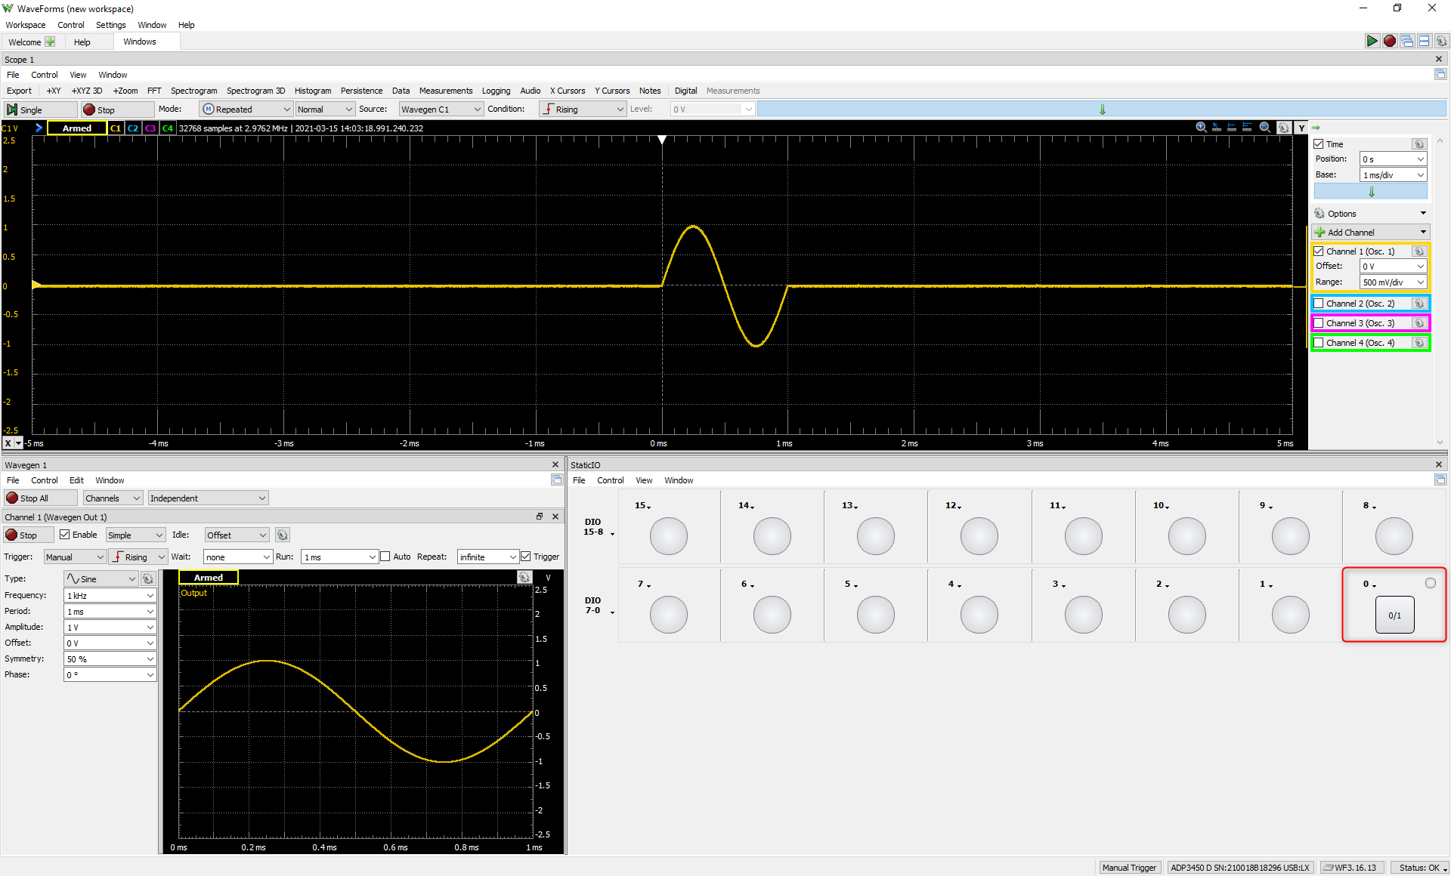Click the scope Single acquisition button
The width and height of the screenshot is (1451, 876).
pos(41,109)
